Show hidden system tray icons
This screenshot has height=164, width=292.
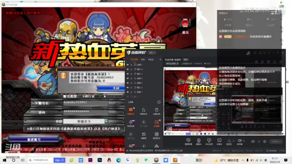(243, 160)
